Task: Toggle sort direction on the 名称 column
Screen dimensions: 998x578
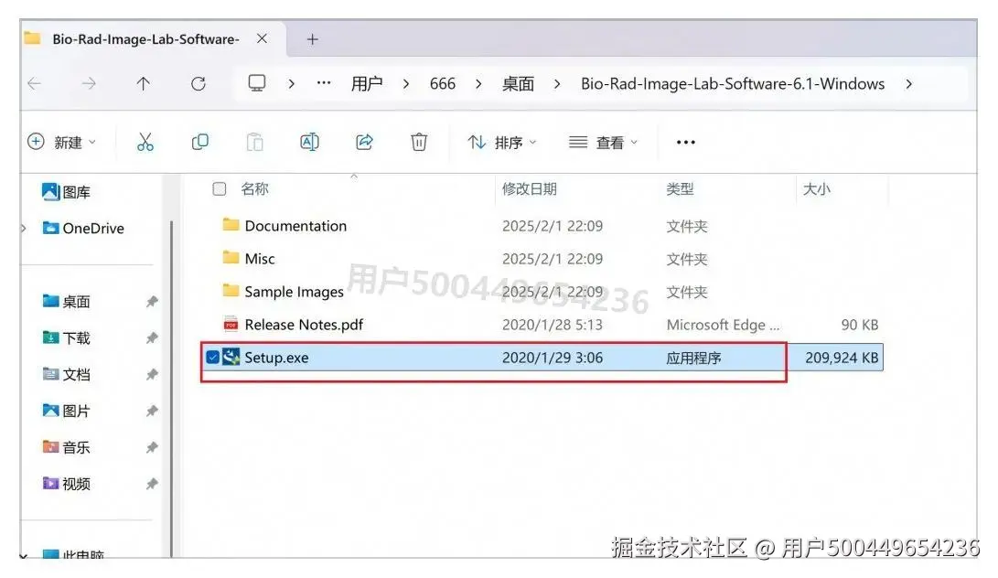Action: pyautogui.click(x=254, y=189)
